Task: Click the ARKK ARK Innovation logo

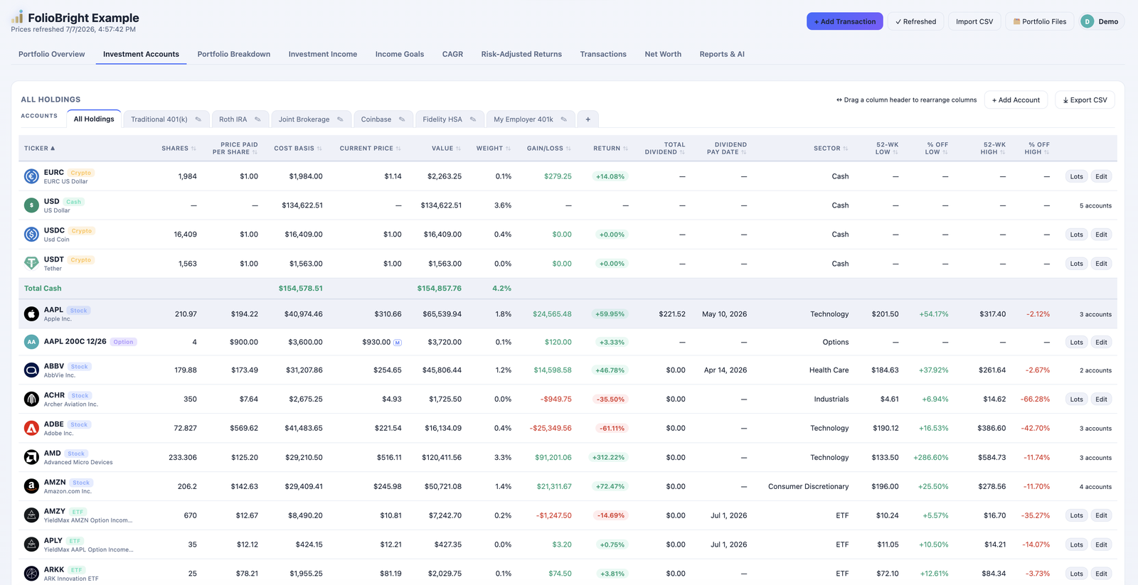Action: pos(31,574)
